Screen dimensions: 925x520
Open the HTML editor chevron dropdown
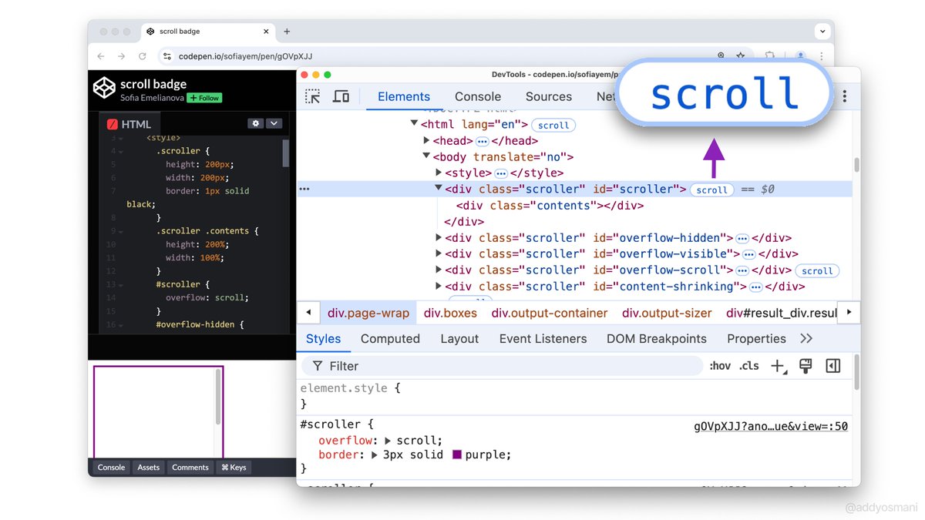[274, 123]
